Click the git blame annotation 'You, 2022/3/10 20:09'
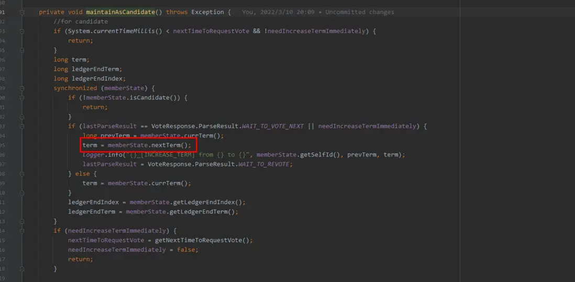This screenshot has width=575, height=282. pyautogui.click(x=278, y=12)
